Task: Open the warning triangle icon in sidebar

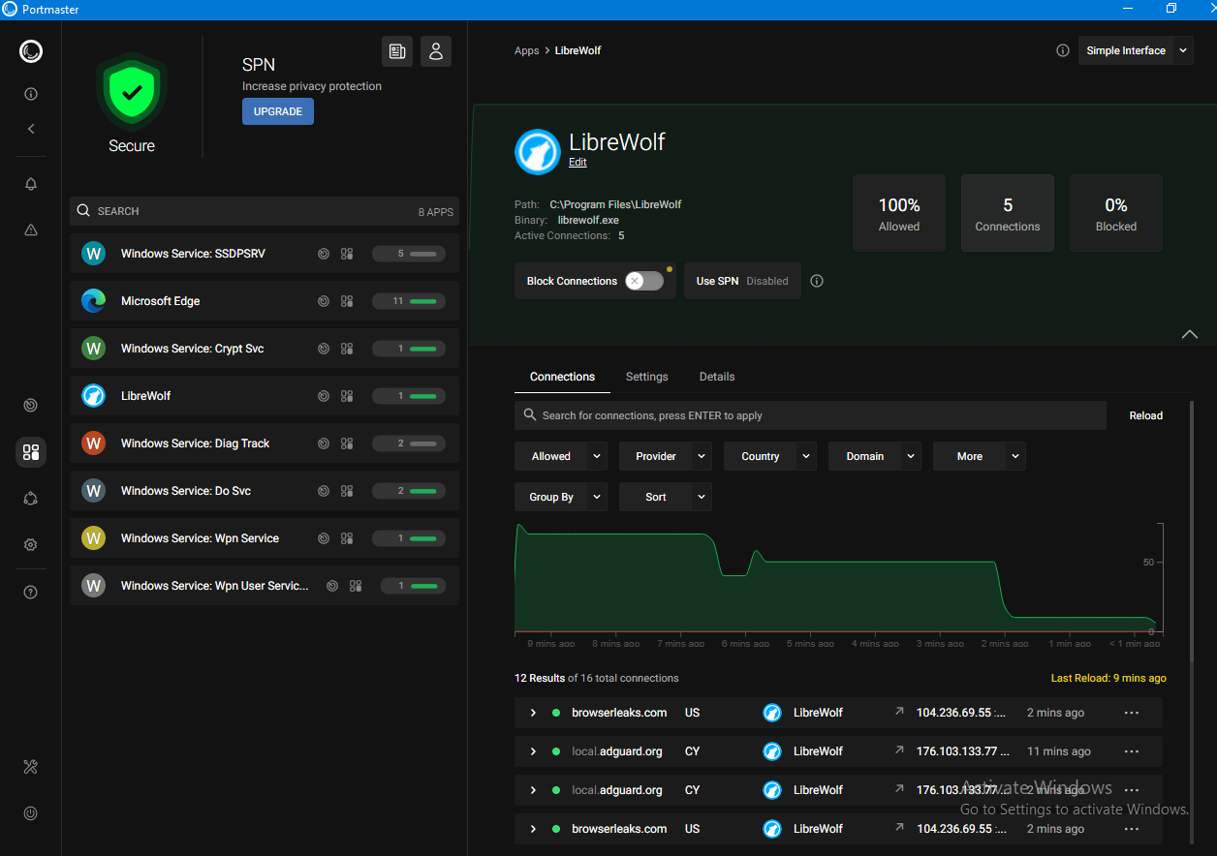Action: [31, 230]
